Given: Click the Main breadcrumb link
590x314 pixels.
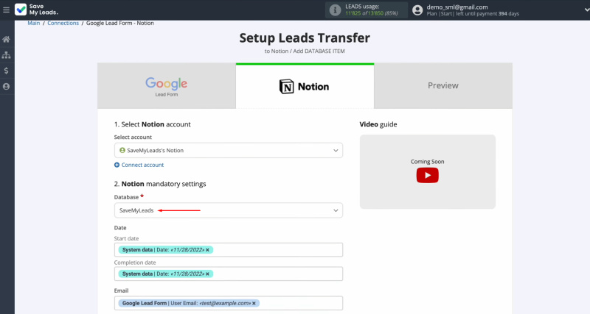Looking at the screenshot, I should [33, 23].
